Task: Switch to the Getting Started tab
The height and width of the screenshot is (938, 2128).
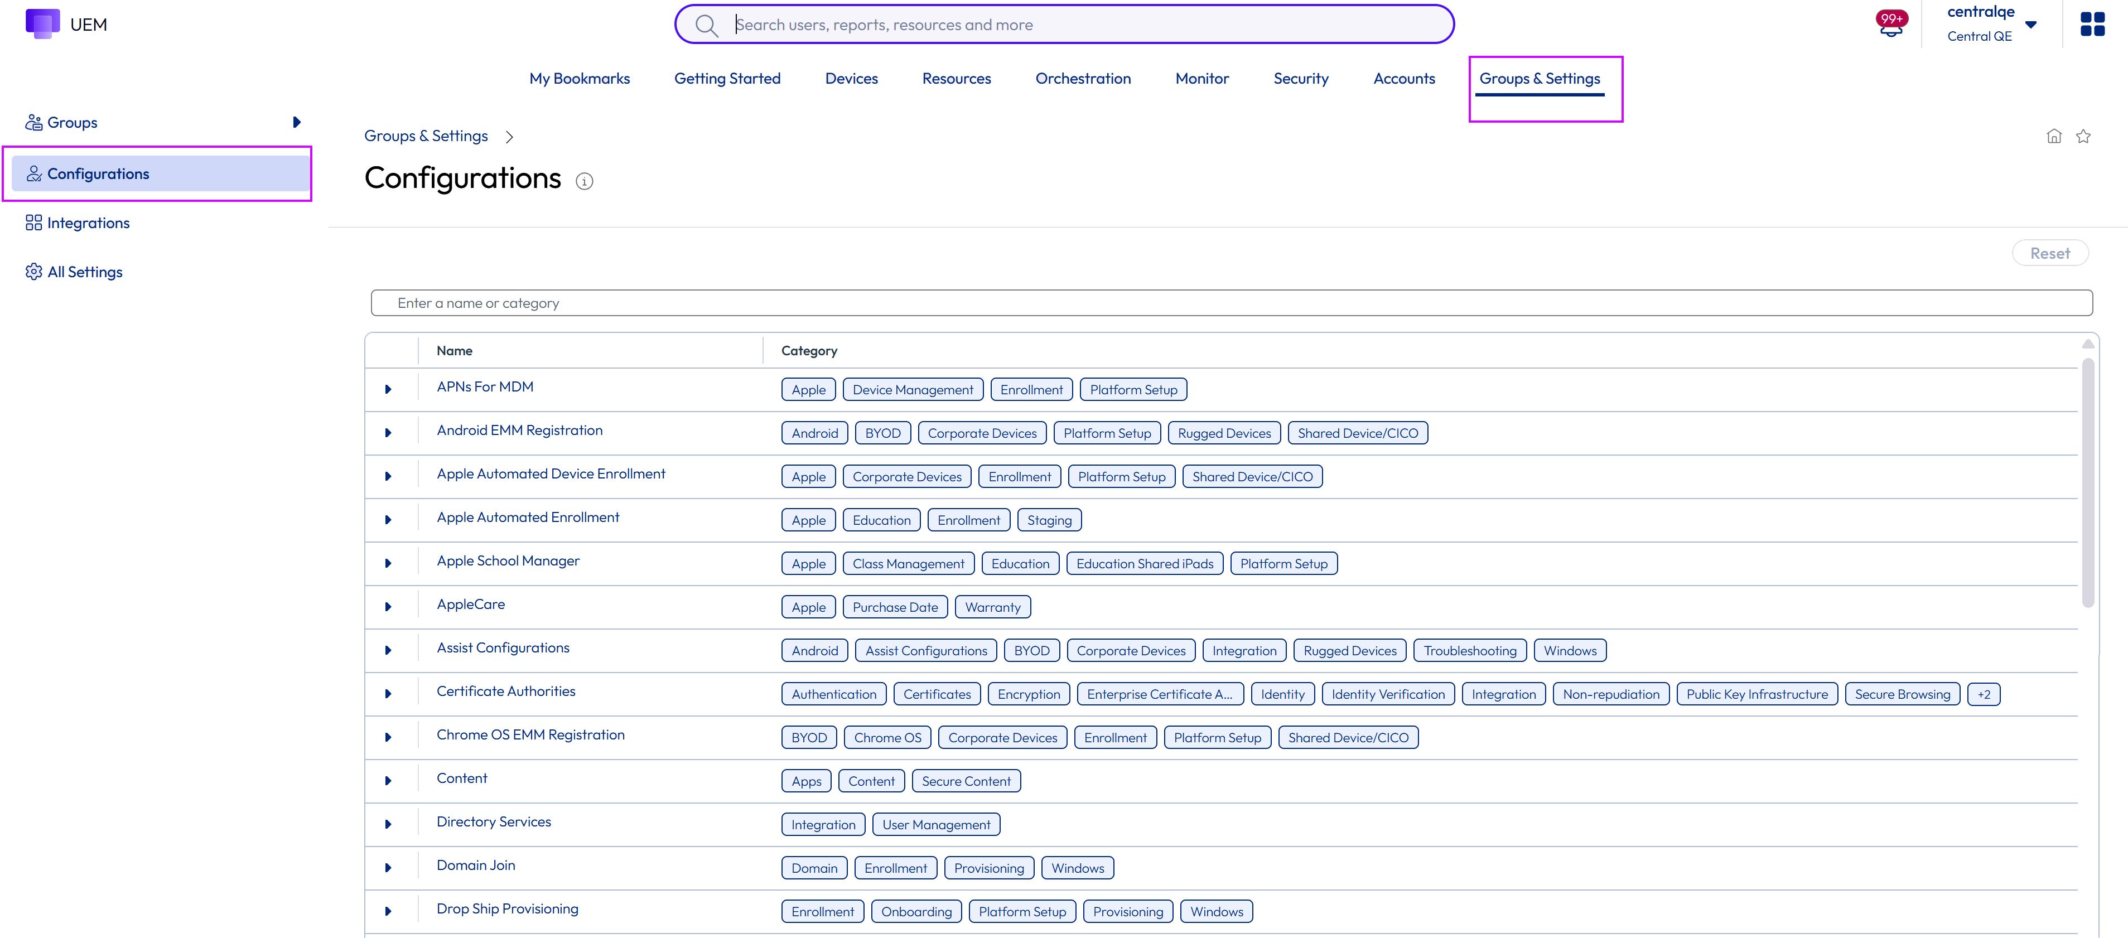Action: click(x=727, y=79)
